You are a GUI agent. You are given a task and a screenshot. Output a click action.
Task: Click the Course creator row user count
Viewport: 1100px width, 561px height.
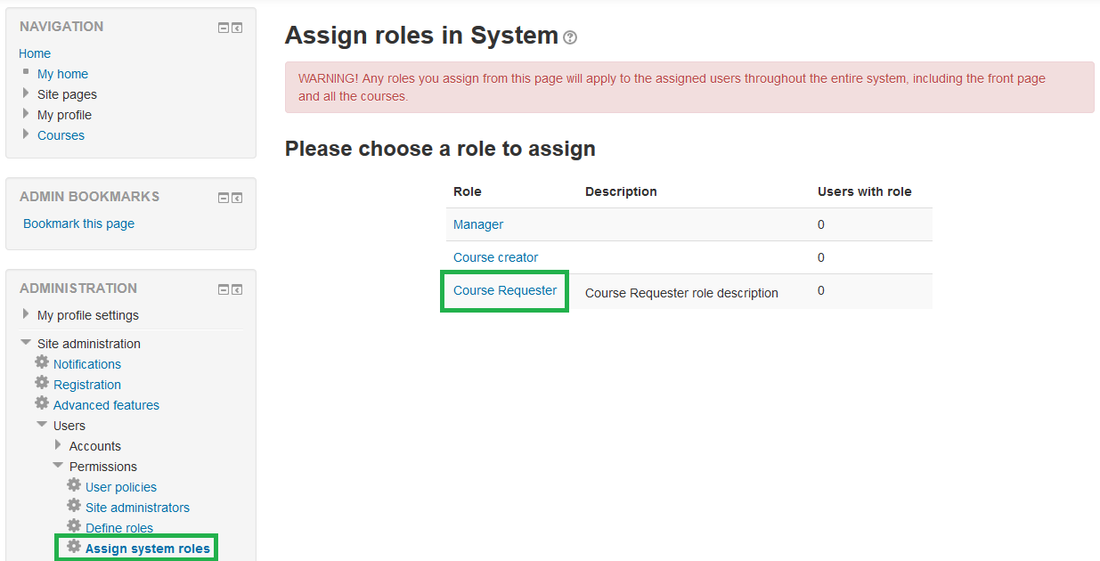click(821, 257)
